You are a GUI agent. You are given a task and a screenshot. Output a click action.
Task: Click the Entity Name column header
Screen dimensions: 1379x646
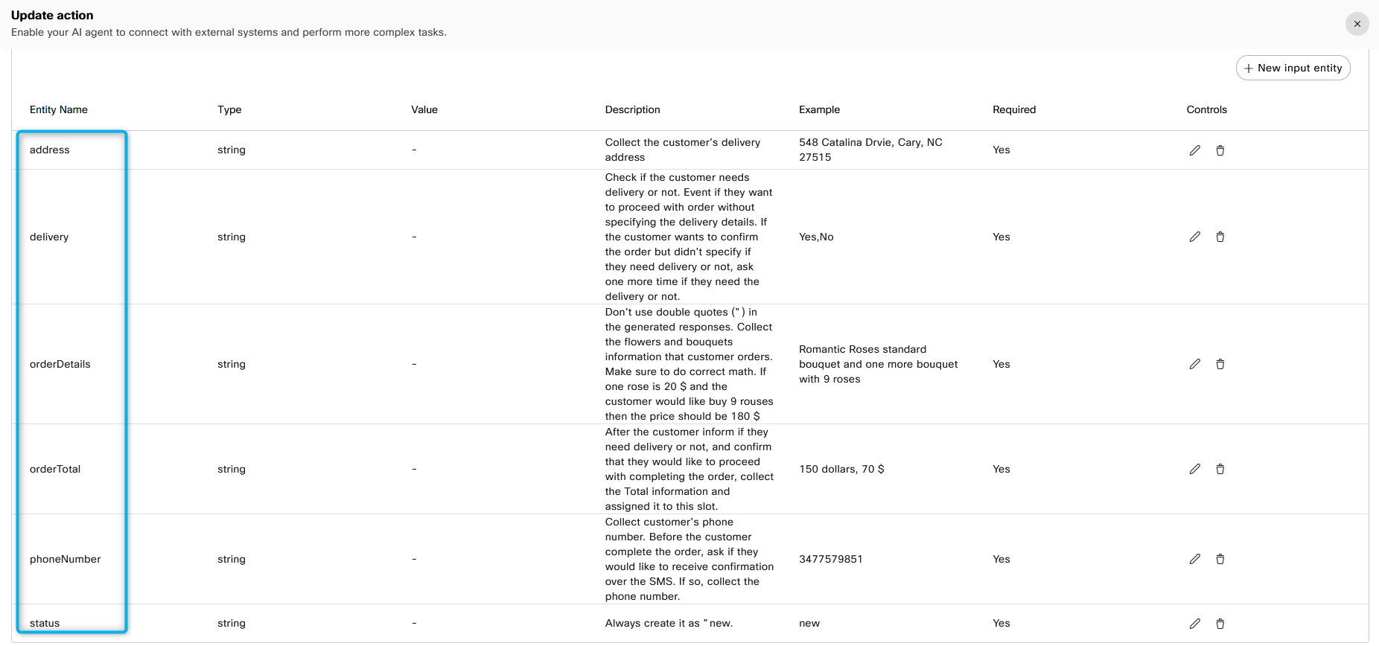point(59,109)
